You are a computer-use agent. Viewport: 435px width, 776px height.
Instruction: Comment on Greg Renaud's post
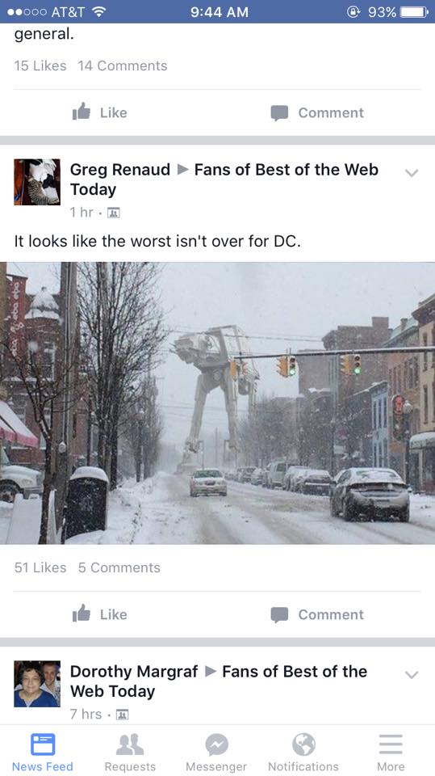pyautogui.click(x=317, y=614)
